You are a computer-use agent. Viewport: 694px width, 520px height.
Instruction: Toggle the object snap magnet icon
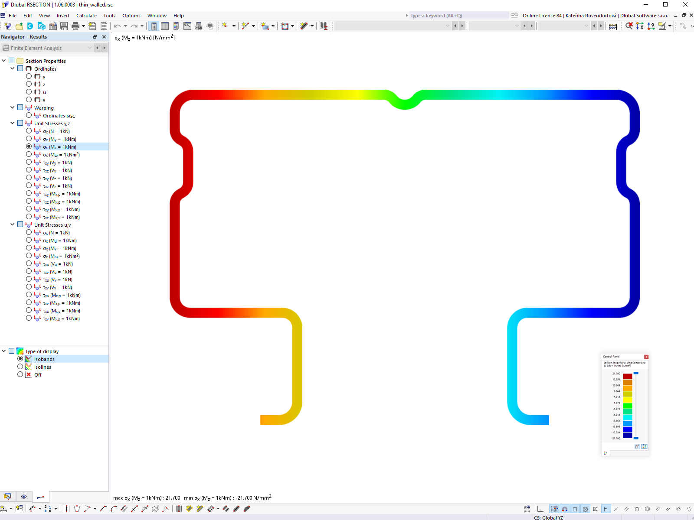(x=565, y=509)
